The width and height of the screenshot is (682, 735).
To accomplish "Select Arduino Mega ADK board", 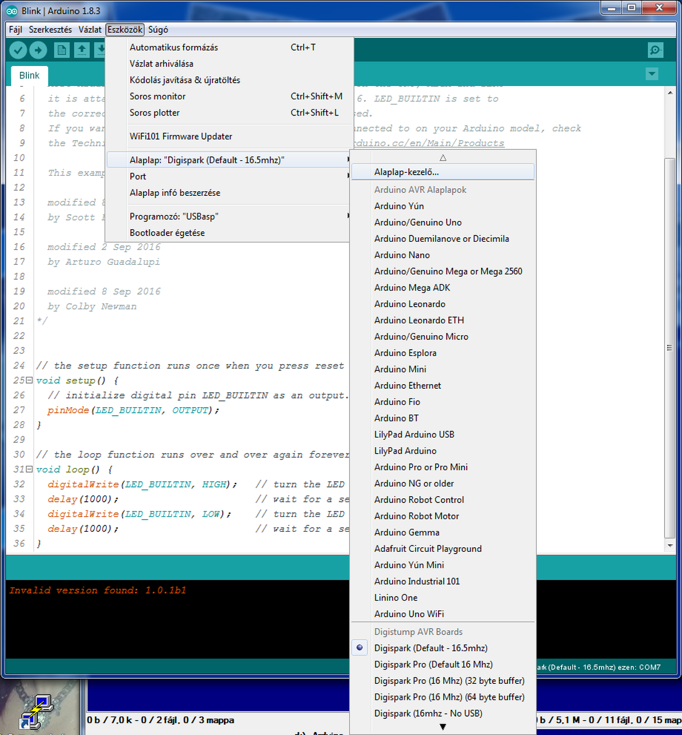I will click(x=442, y=287).
